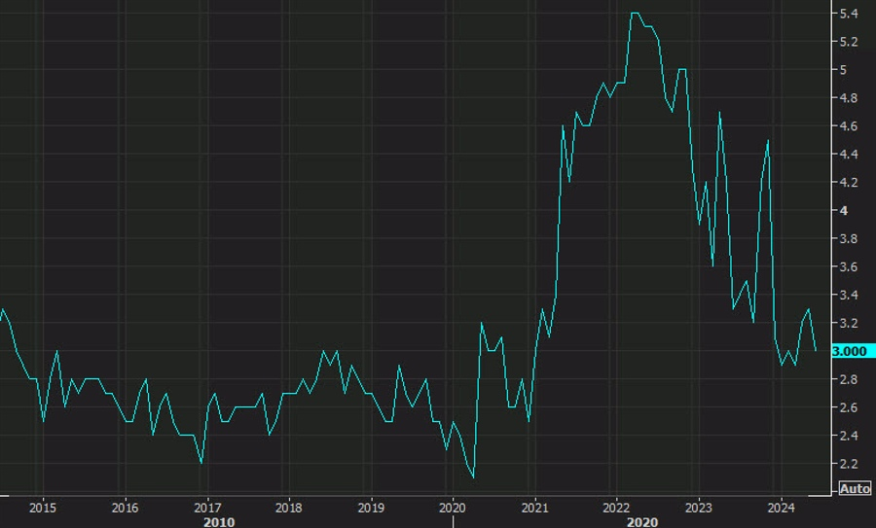This screenshot has width=876, height=528.
Task: Click the 2.2 value on y-axis
Action: click(x=849, y=464)
